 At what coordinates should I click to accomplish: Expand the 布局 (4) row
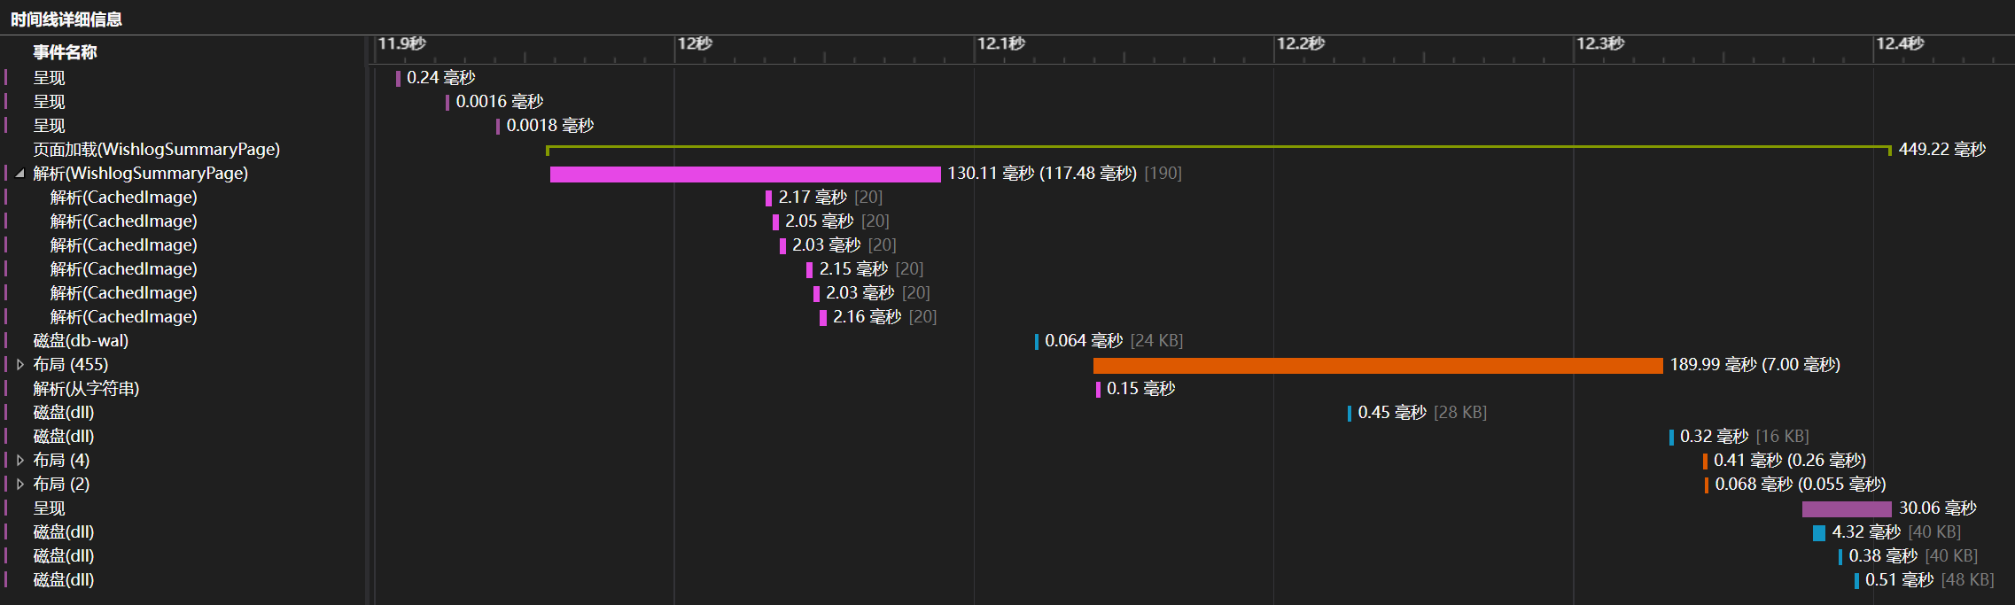click(x=19, y=461)
